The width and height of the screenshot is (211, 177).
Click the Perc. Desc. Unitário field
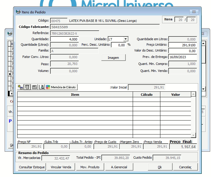[119, 45]
